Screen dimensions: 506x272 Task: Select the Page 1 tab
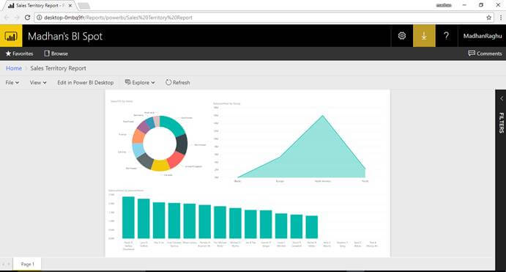[27, 264]
